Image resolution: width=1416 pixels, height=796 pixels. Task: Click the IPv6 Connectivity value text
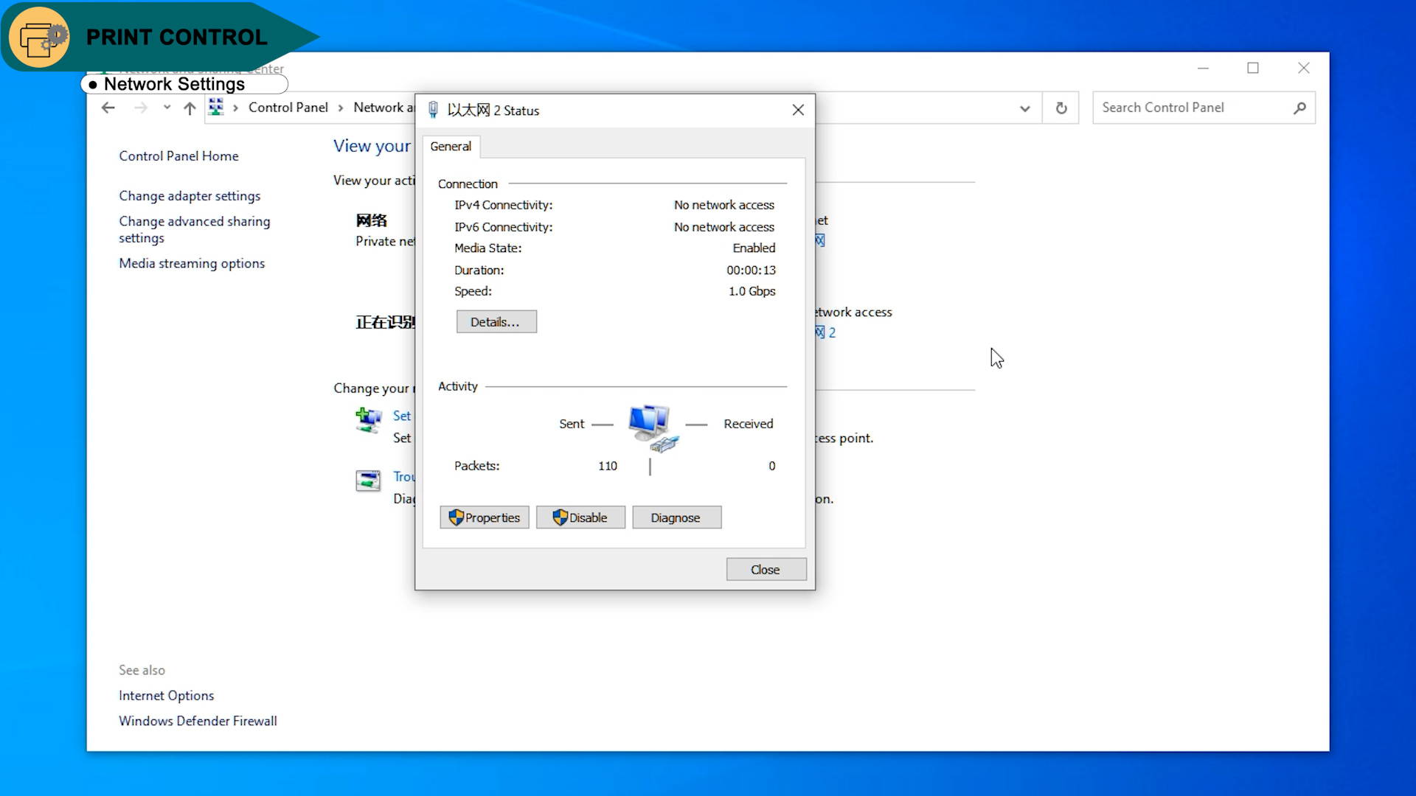pos(724,227)
